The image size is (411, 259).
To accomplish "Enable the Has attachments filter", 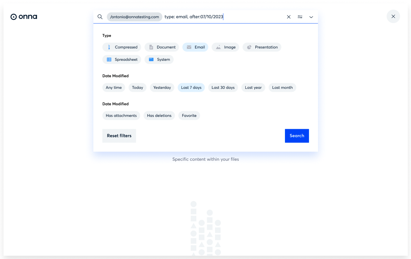I will click(121, 115).
